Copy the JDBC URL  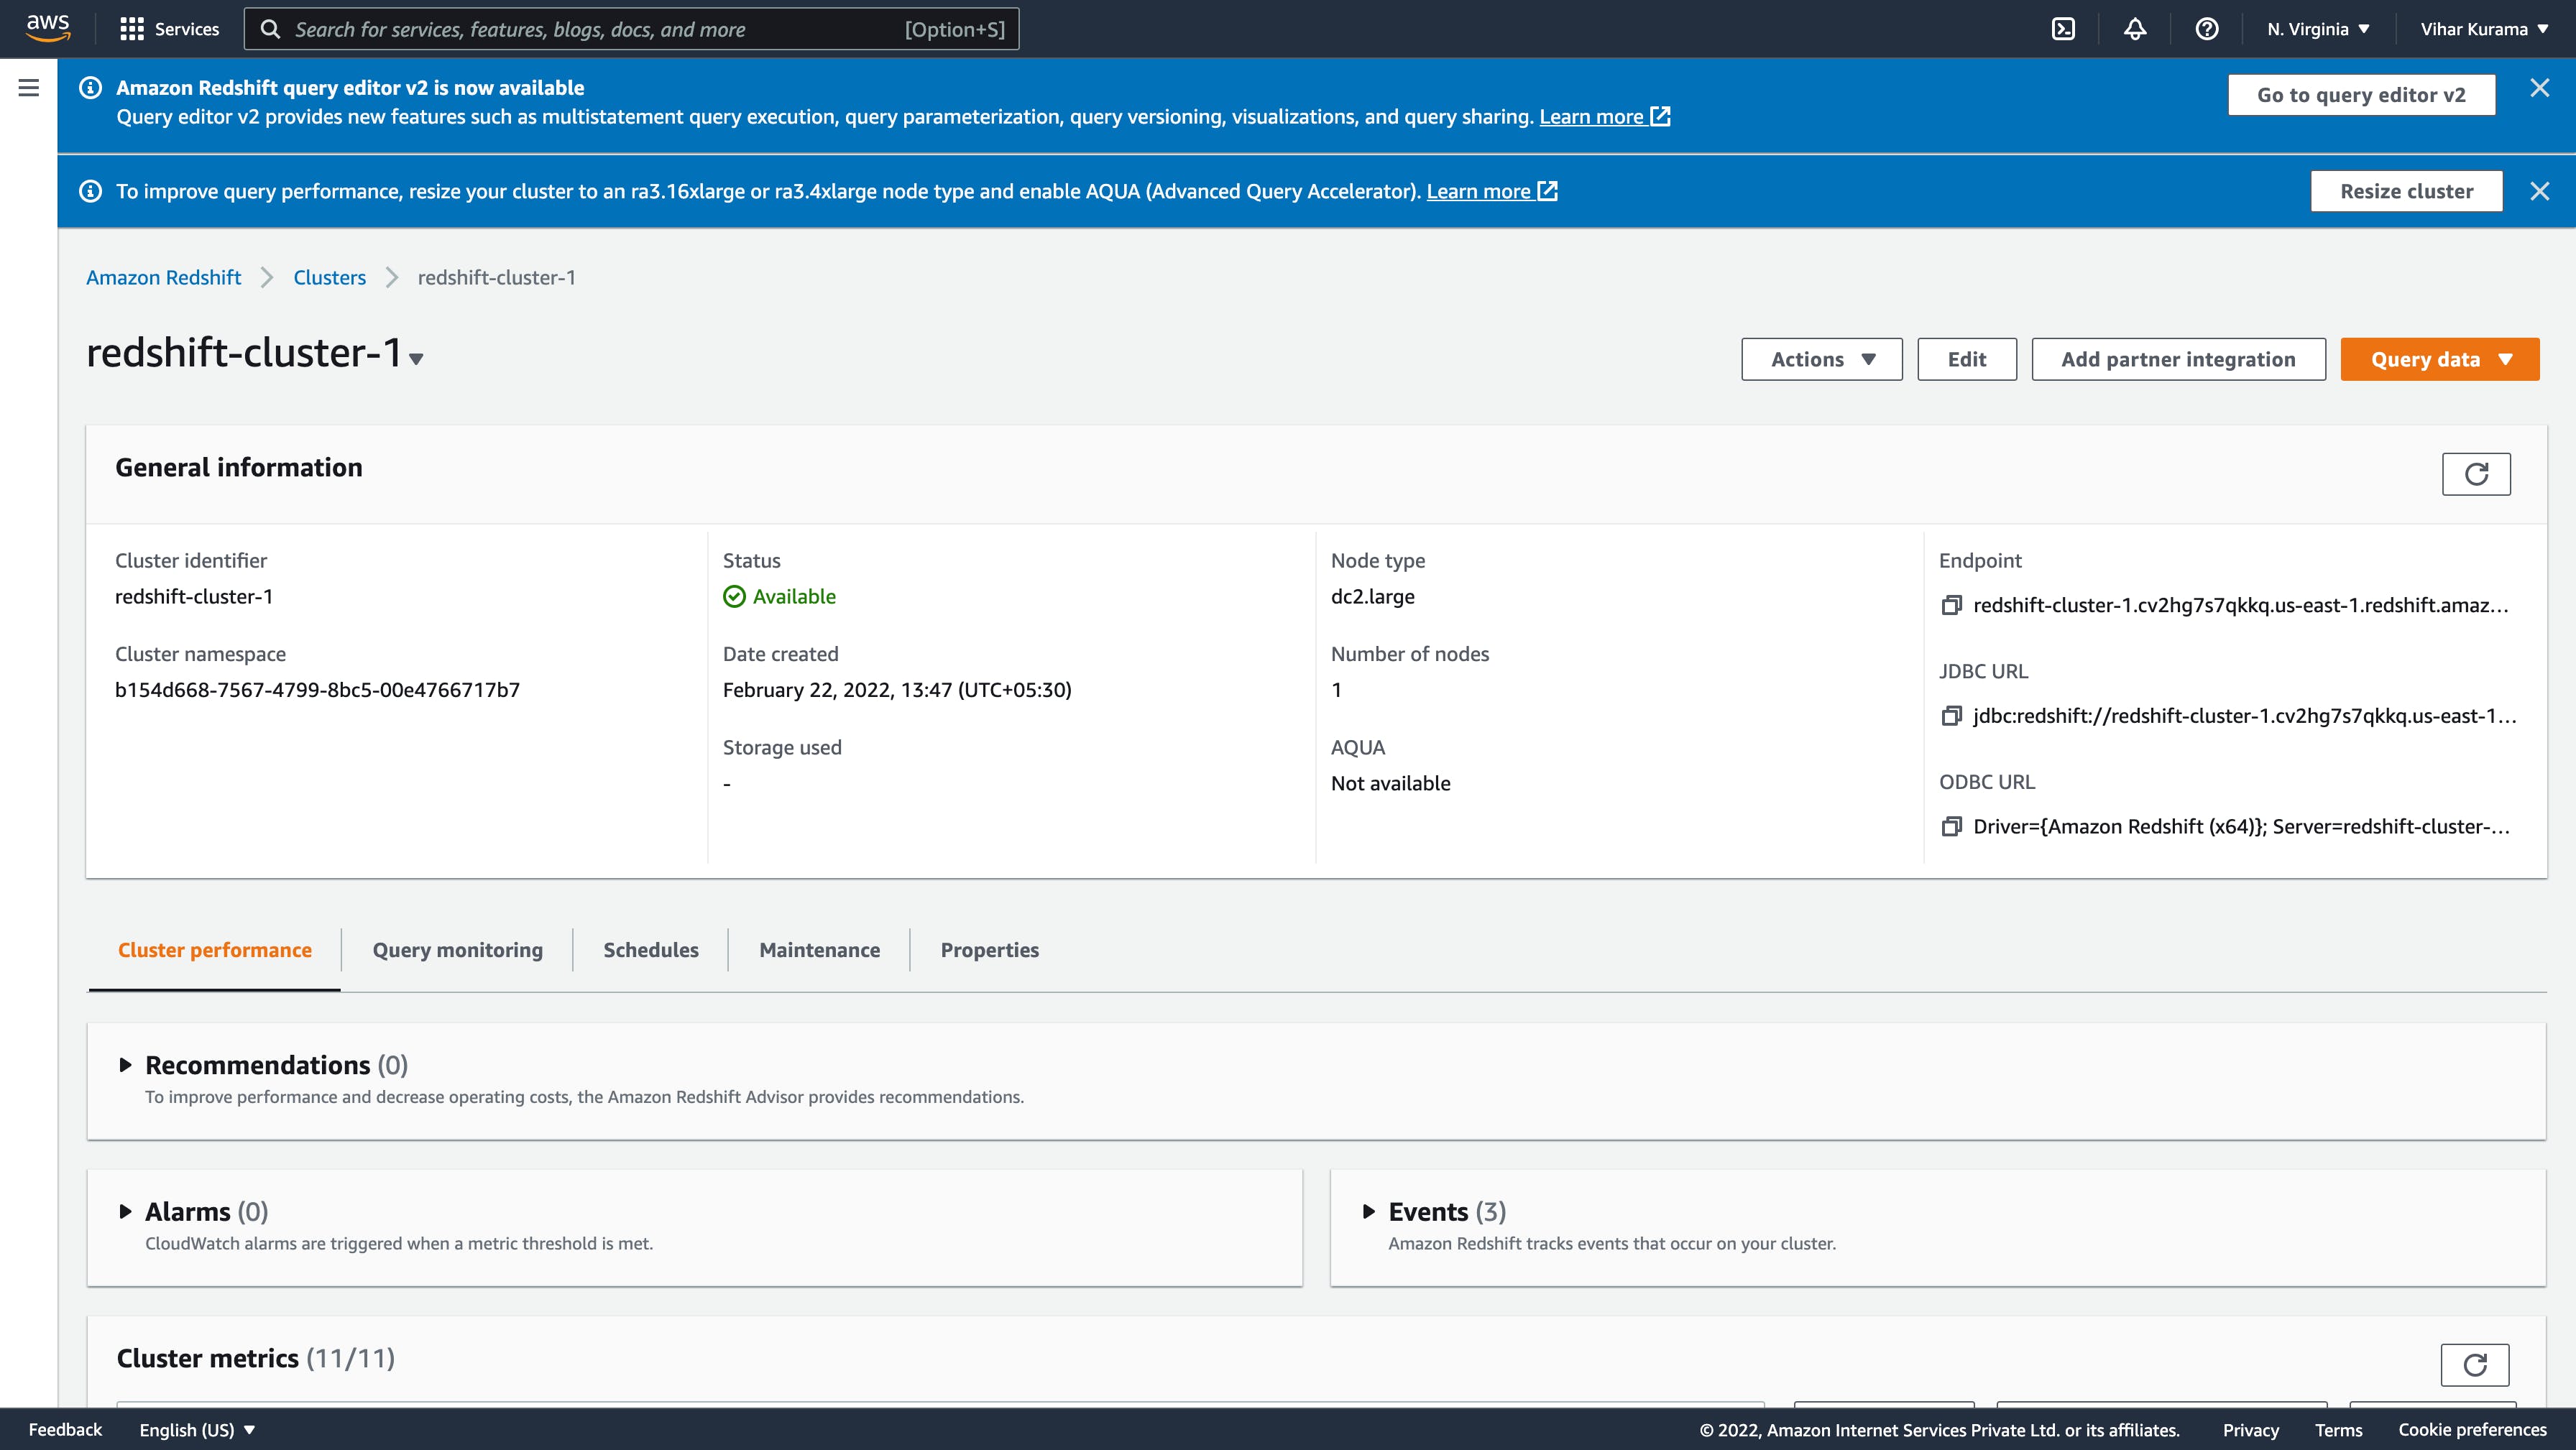pyautogui.click(x=1951, y=716)
